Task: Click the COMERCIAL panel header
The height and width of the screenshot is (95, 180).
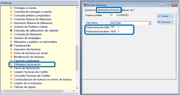Action: click(x=39, y=3)
